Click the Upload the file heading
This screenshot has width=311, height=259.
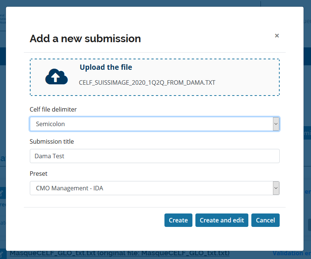pyautogui.click(x=106, y=68)
